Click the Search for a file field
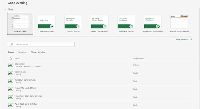This screenshot has width=200, height=109. click(x=41, y=44)
